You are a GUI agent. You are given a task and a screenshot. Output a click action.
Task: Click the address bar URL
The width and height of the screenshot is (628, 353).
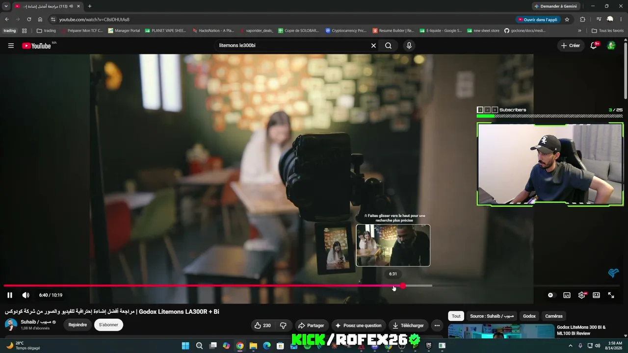tap(94, 20)
